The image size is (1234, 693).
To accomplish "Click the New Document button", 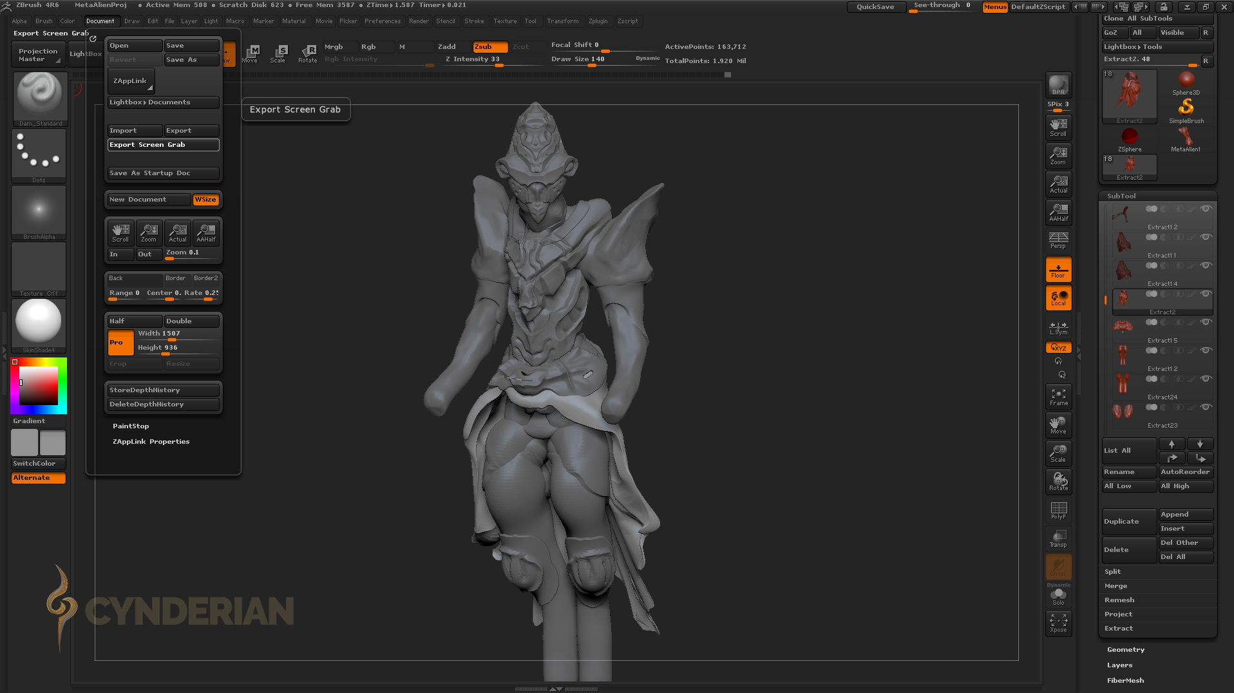I will 149,200.
